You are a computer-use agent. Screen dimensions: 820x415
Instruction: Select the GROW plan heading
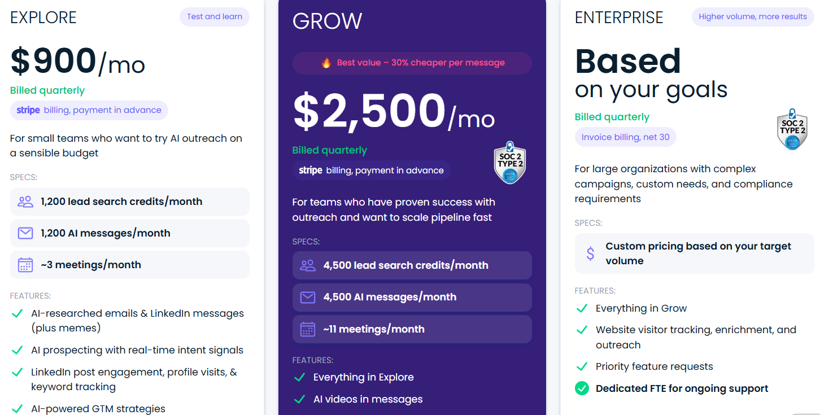pyautogui.click(x=327, y=20)
